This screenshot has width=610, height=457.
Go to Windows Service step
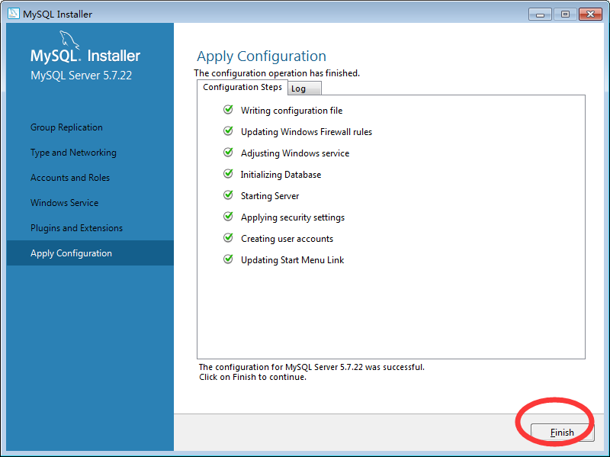click(x=65, y=203)
